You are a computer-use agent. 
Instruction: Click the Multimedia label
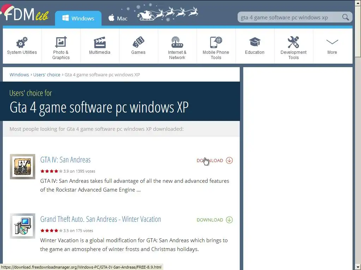pyautogui.click(x=100, y=52)
